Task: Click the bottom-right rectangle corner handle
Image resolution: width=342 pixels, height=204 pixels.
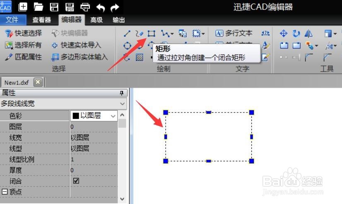Action: 251,161
